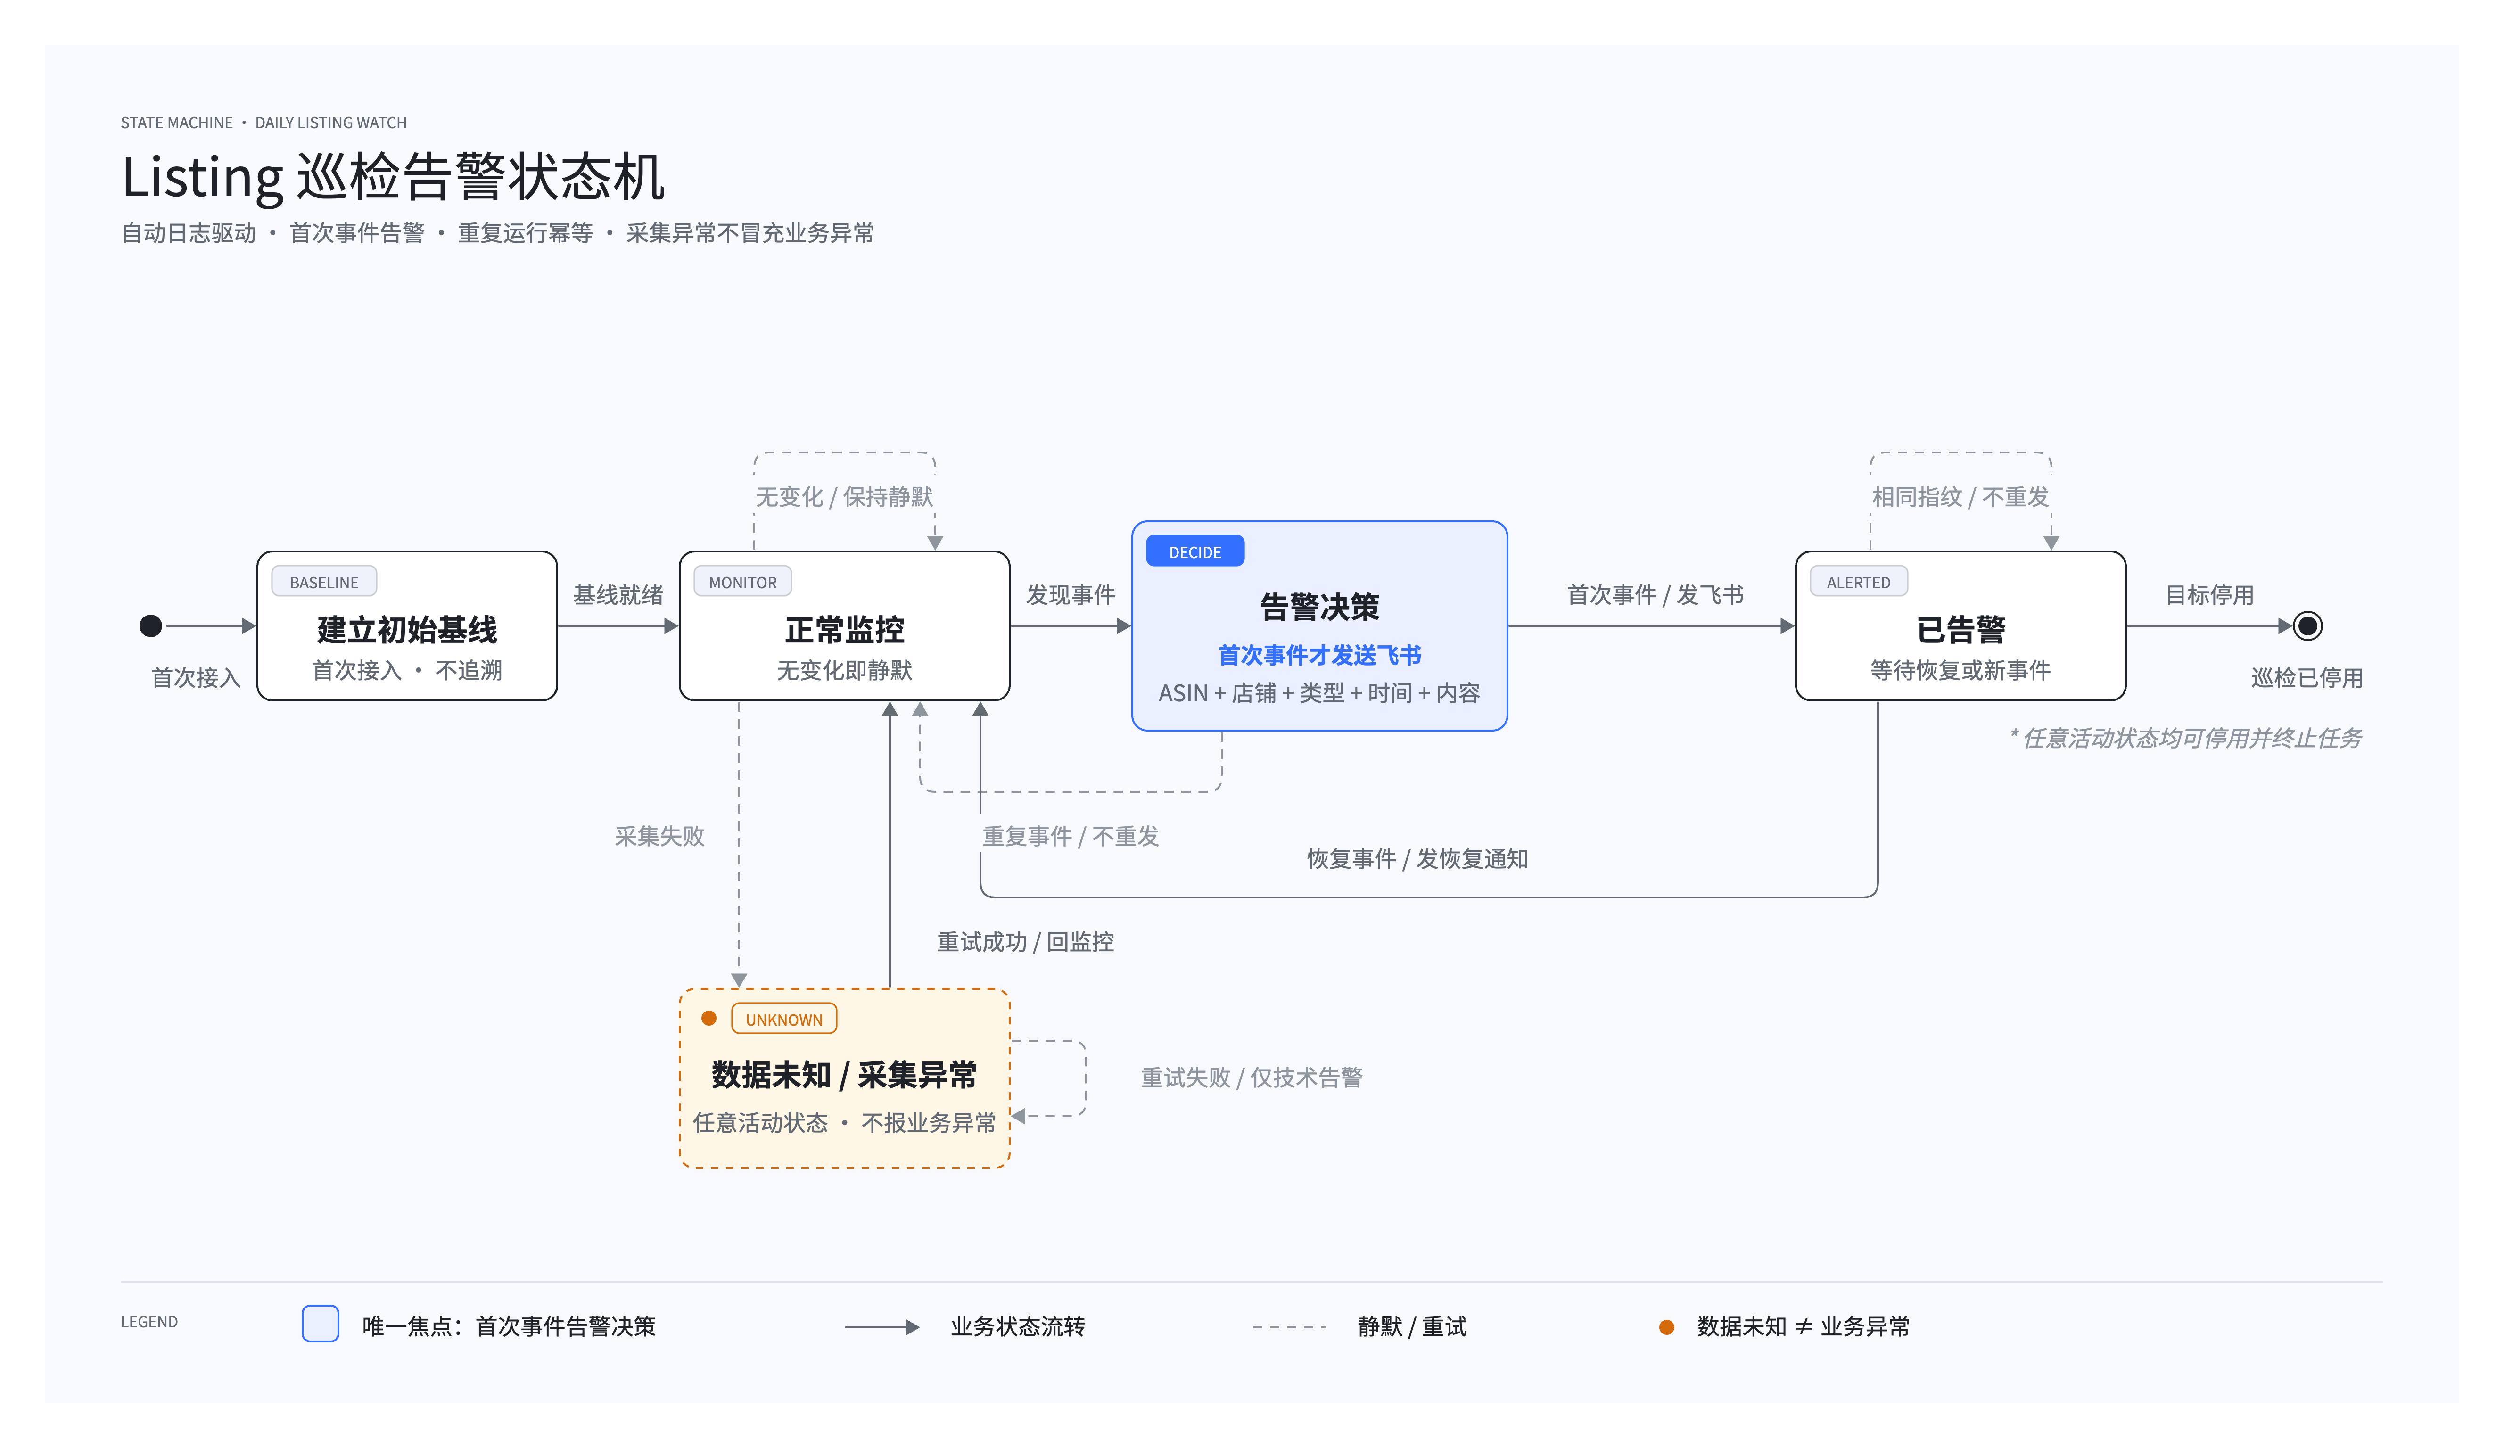Viewport: 2504px width, 1448px height.
Task: Click the orange dot beside UNKNOWN
Action: (708, 1019)
